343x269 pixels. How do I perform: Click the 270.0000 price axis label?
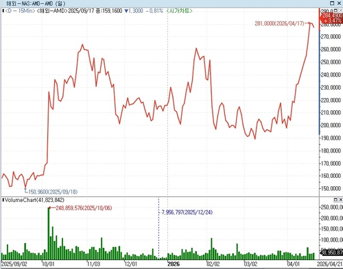[x=331, y=36]
